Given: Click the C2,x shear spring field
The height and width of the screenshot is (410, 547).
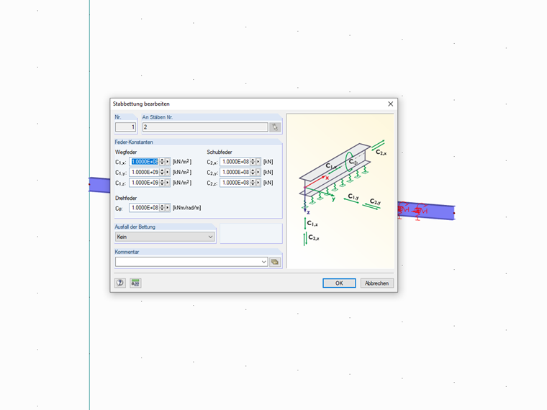Looking at the screenshot, I should tap(235, 162).
